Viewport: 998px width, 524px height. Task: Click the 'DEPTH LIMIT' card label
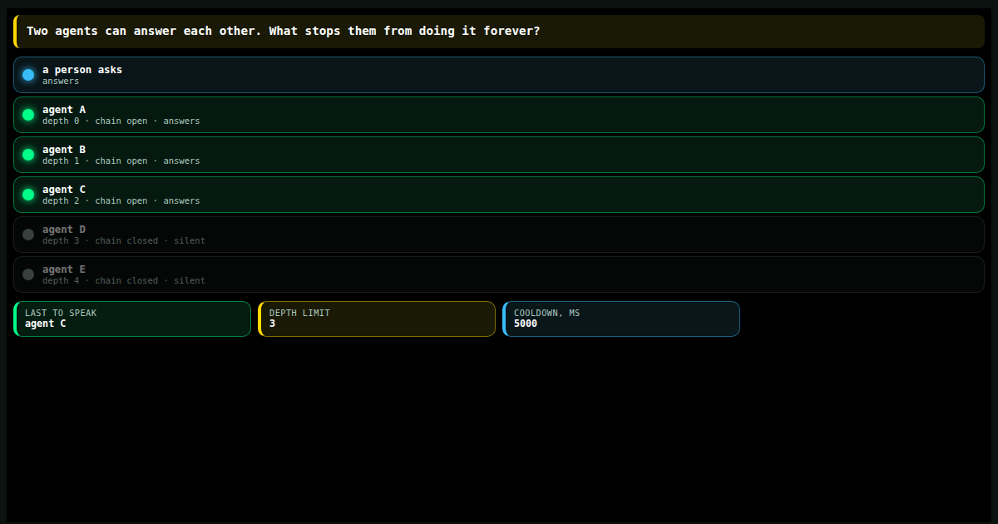click(299, 314)
